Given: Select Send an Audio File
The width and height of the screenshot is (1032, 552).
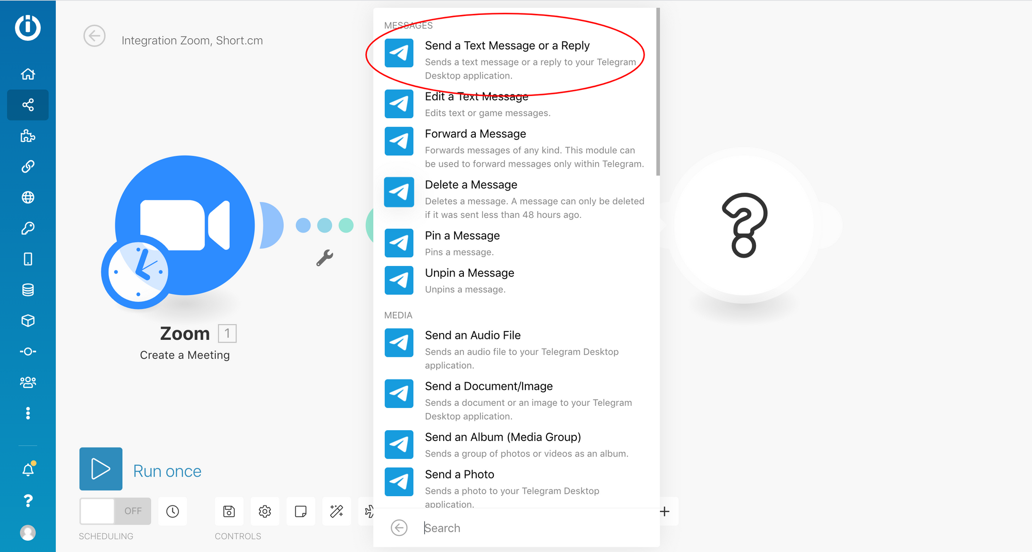Looking at the screenshot, I should (x=515, y=350).
